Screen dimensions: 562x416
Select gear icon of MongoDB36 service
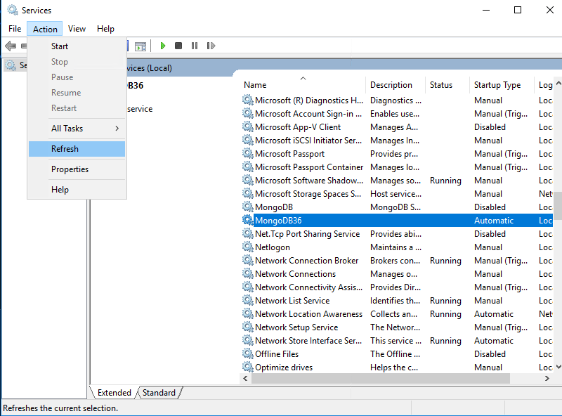pyautogui.click(x=248, y=220)
